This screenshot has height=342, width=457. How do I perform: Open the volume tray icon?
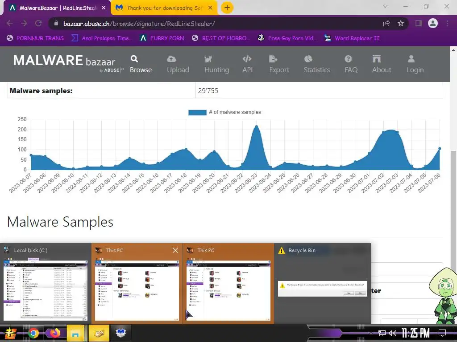tap(393, 333)
